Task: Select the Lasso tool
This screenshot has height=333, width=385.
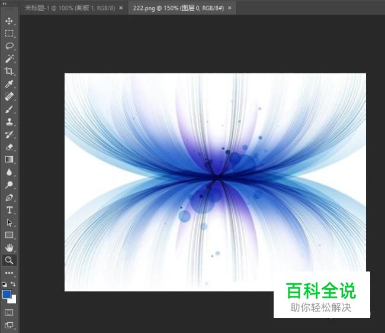Action: 9,46
